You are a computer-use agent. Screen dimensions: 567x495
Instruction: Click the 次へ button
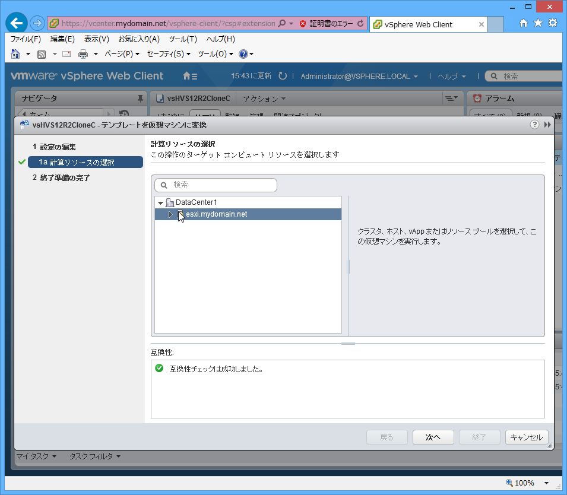point(433,437)
